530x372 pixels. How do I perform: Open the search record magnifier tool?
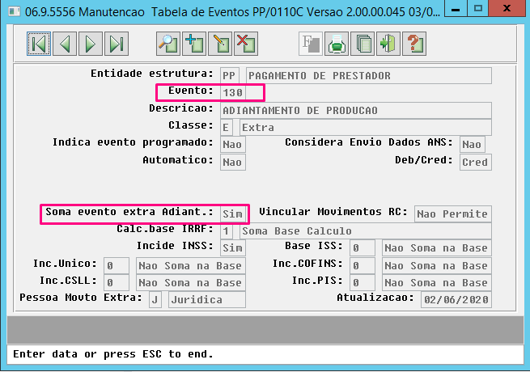(x=168, y=44)
